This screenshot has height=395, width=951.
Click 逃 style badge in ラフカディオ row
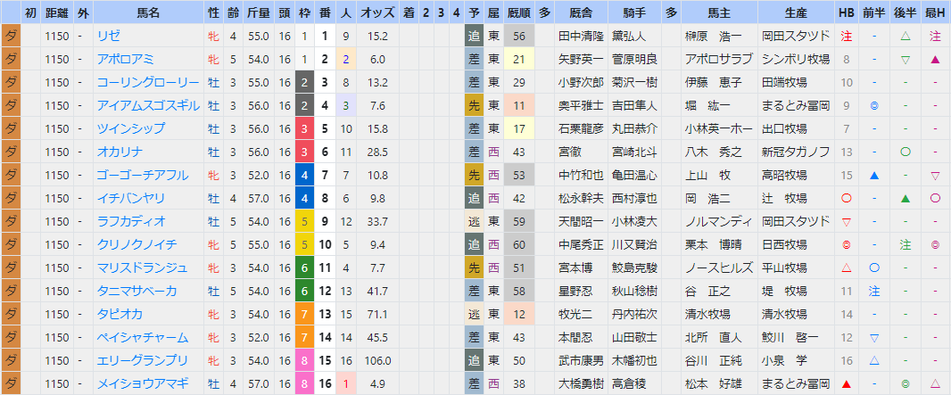click(474, 221)
